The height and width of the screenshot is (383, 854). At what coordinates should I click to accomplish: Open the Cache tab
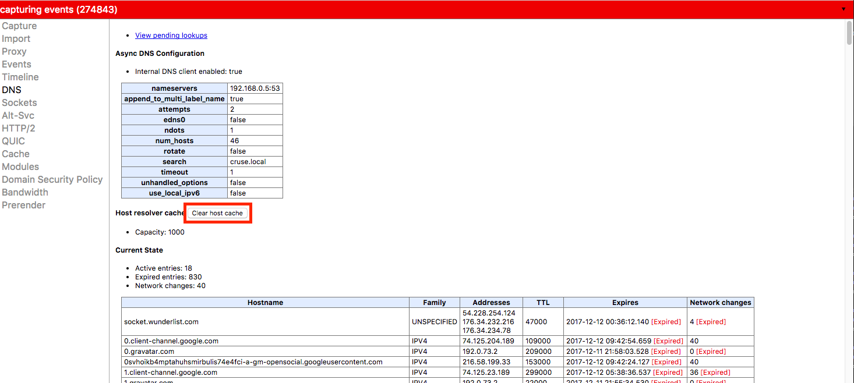(16, 154)
